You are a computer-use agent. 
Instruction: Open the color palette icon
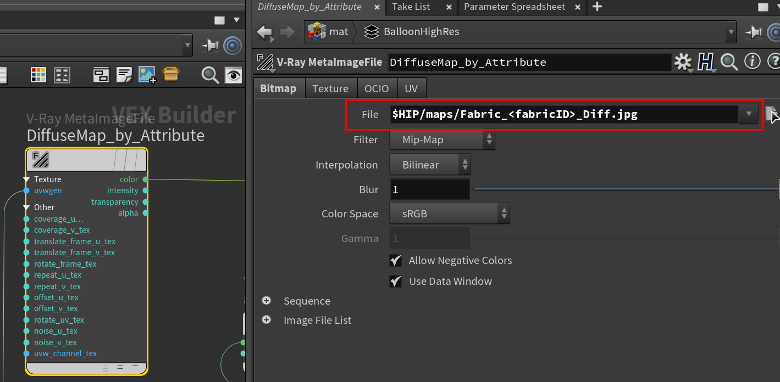coord(38,75)
